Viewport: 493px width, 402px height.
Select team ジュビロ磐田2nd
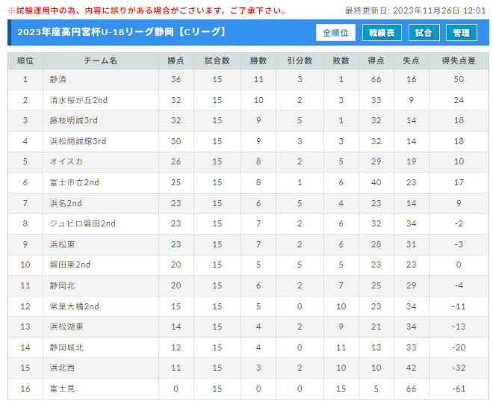pyautogui.click(x=82, y=223)
